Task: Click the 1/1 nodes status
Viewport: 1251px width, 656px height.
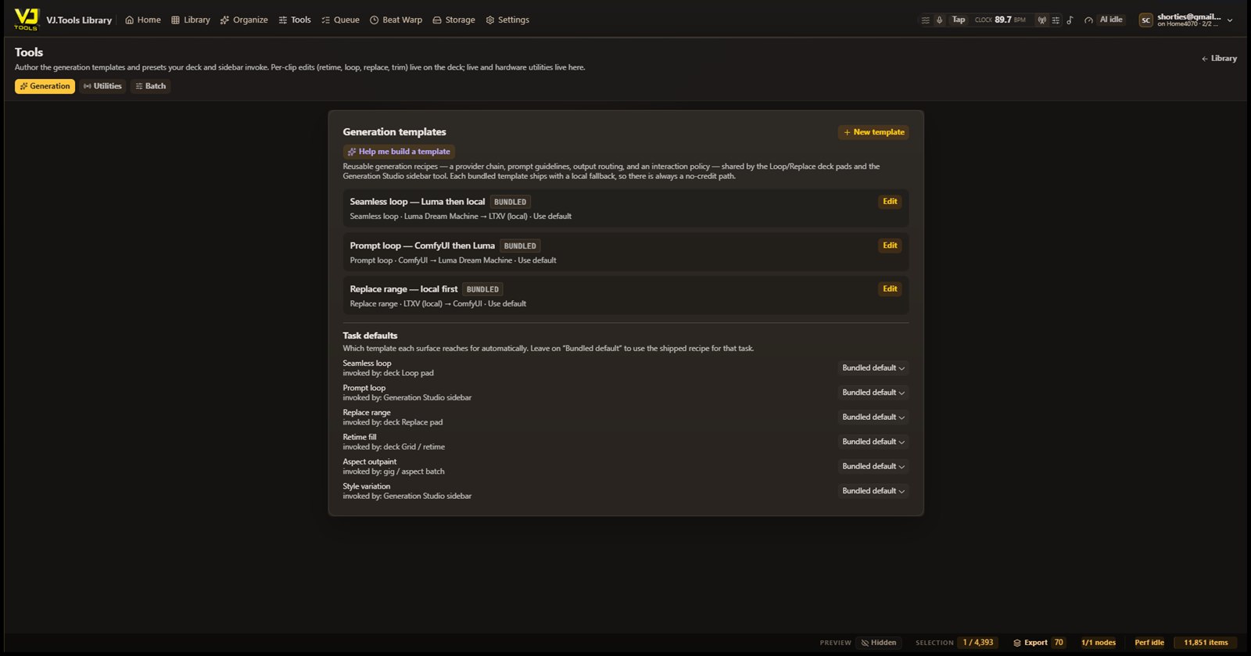Action: pyautogui.click(x=1099, y=643)
